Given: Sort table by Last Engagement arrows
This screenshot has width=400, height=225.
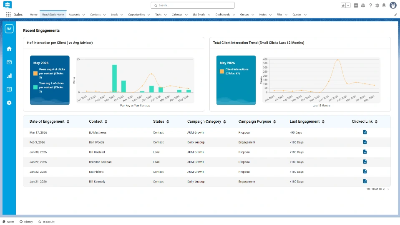Looking at the screenshot, I should point(323,121).
